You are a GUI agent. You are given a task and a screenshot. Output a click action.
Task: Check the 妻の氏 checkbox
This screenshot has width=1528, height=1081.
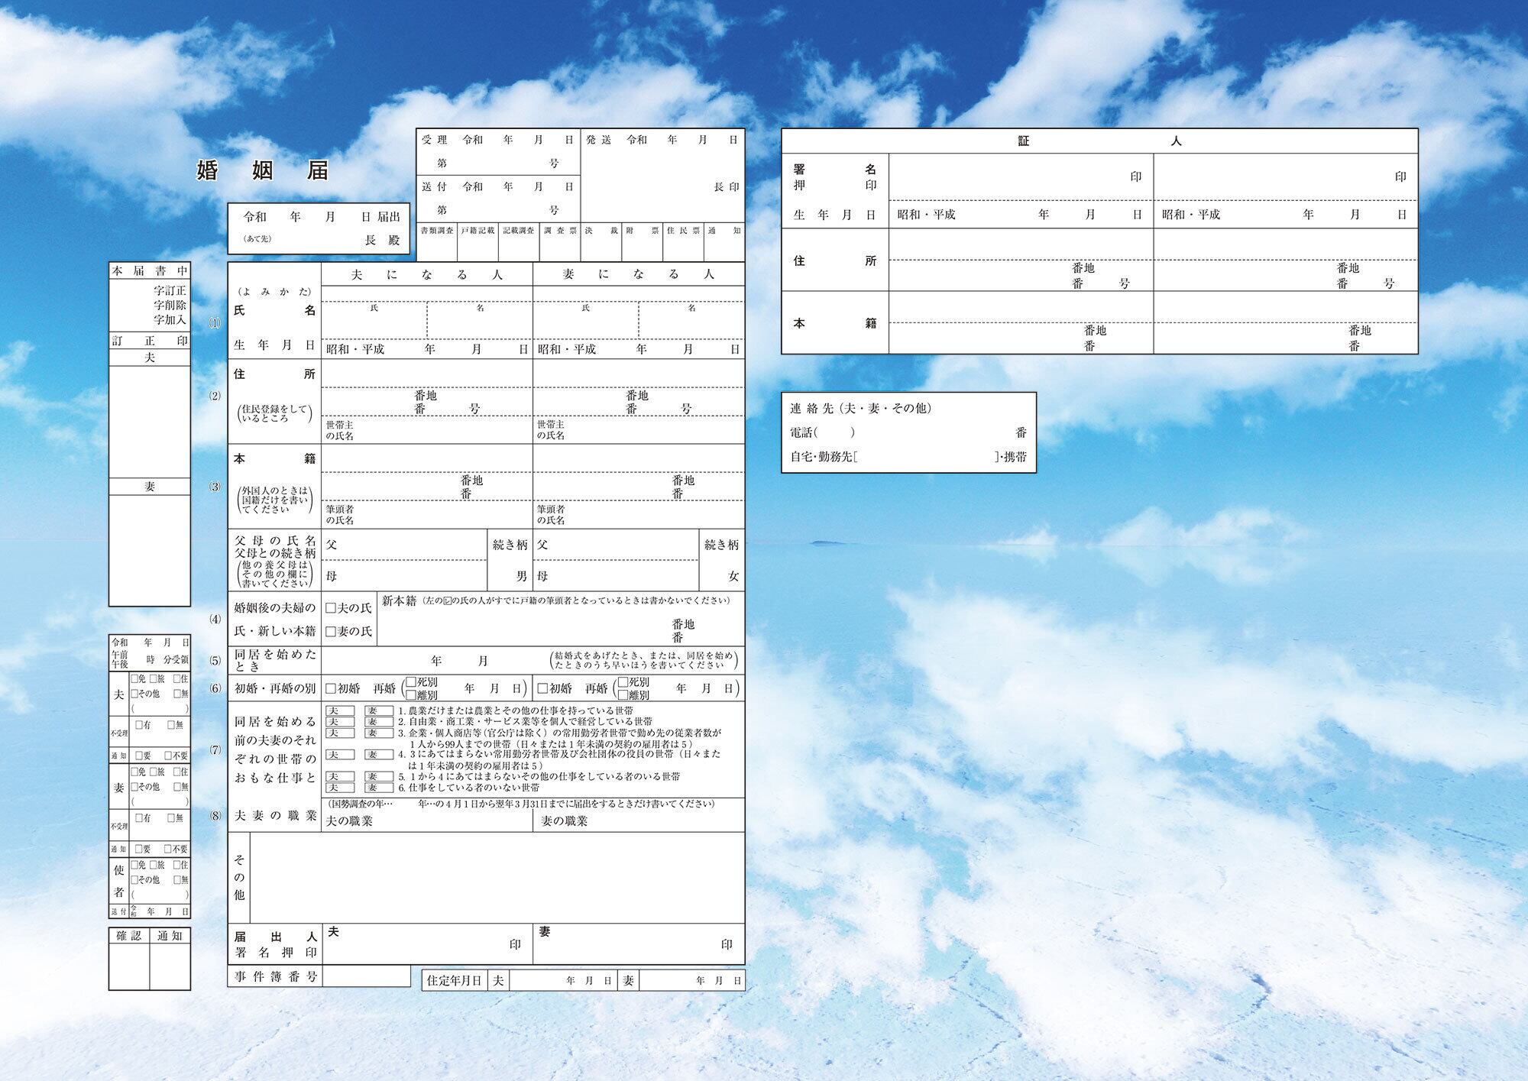tap(331, 632)
